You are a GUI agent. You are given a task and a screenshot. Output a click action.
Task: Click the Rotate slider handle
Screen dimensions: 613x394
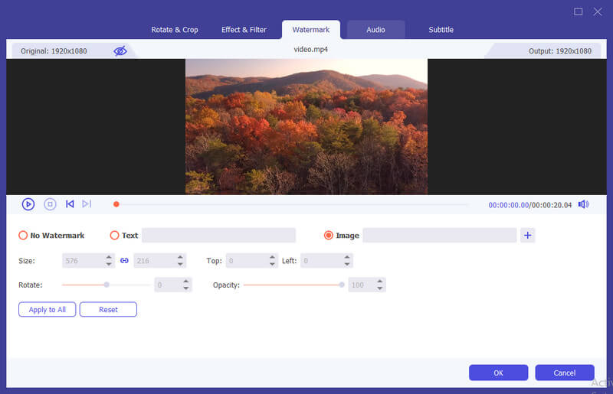(107, 285)
